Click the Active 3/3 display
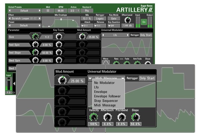Image resolution: width=200 pixels, height=133 pixels. [72, 11]
